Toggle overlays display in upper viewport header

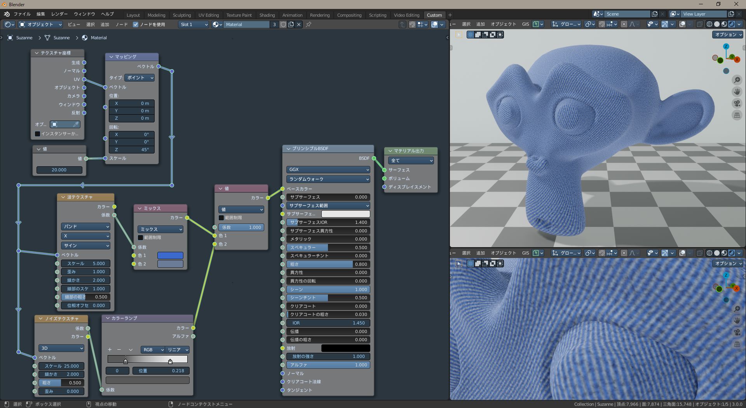click(682, 24)
